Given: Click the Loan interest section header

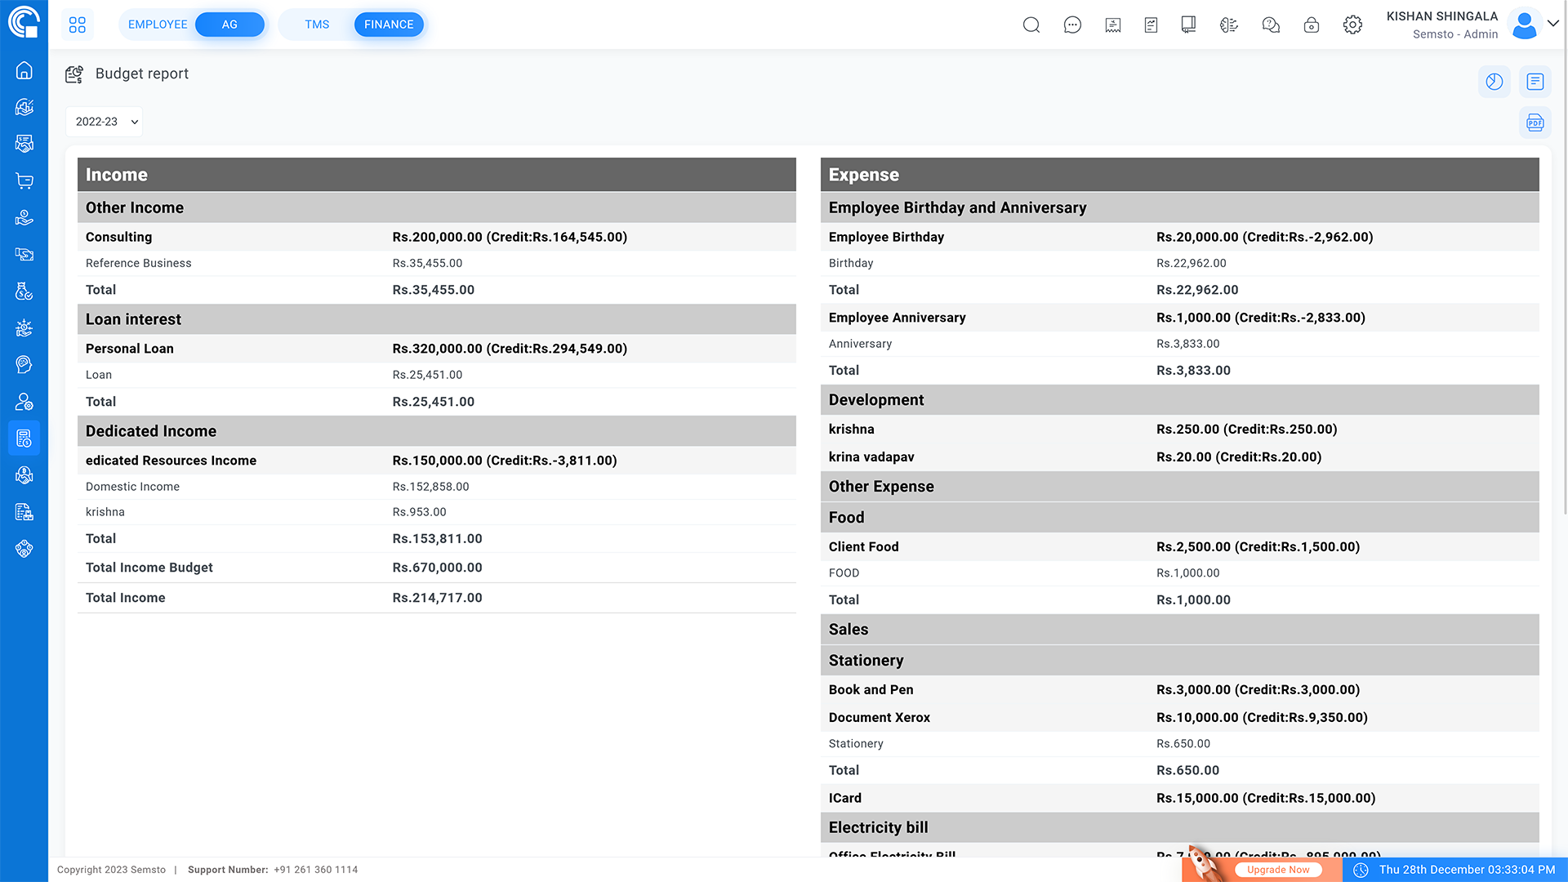Looking at the screenshot, I should [437, 319].
